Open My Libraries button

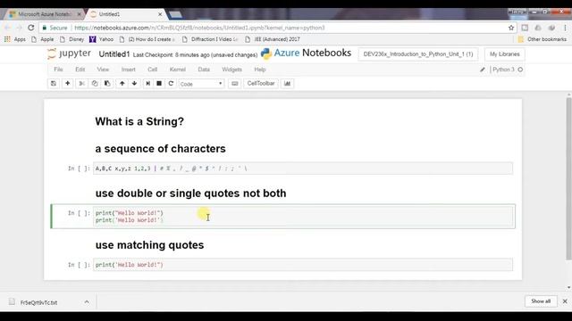pos(504,53)
